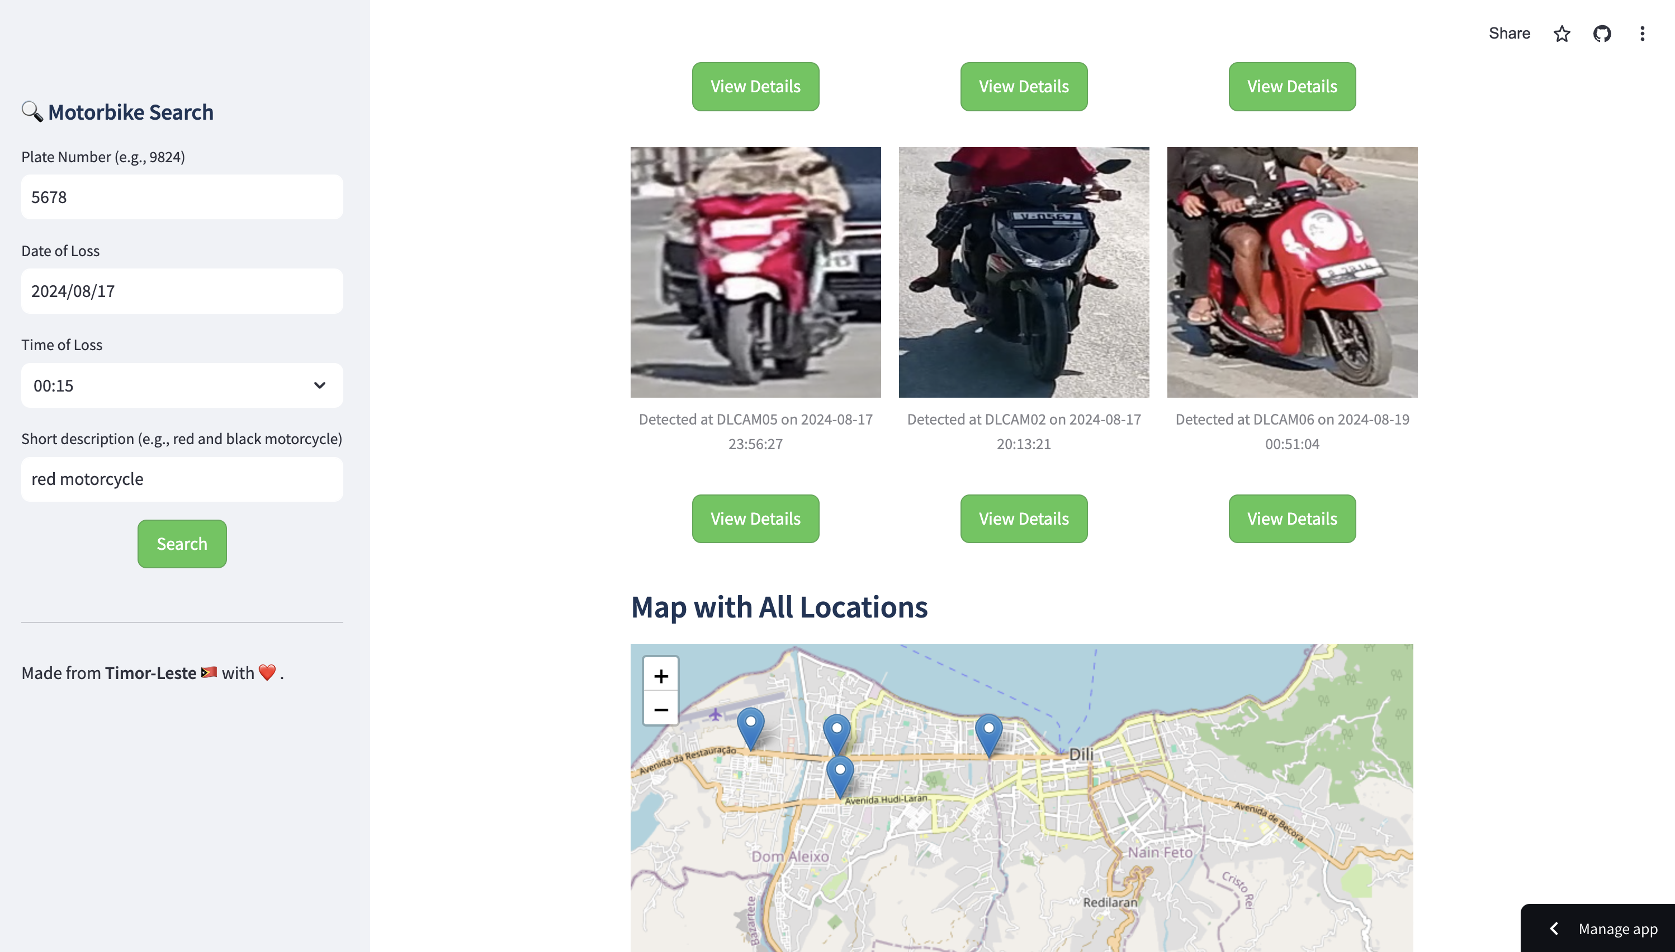Viewport: 1675px width, 952px height.
Task: Open the red scooter DLCAM06 image
Action: tap(1292, 272)
